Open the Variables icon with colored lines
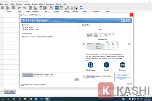This screenshot has width=152, height=101. pos(40,8)
